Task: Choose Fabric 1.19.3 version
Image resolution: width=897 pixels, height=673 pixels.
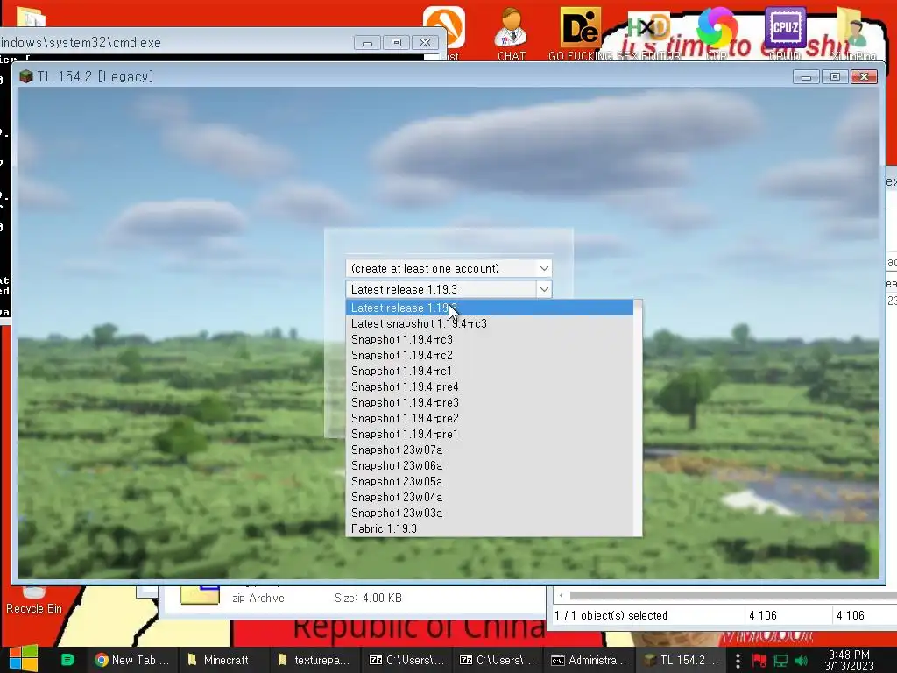Action: (x=489, y=528)
